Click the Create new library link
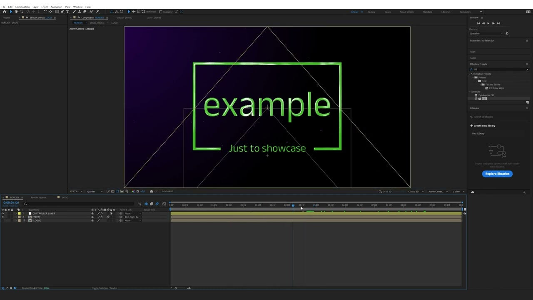 pos(485,125)
